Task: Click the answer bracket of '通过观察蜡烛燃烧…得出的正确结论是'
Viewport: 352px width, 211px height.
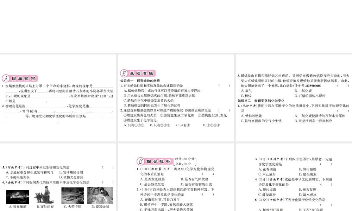Action: click(224, 110)
